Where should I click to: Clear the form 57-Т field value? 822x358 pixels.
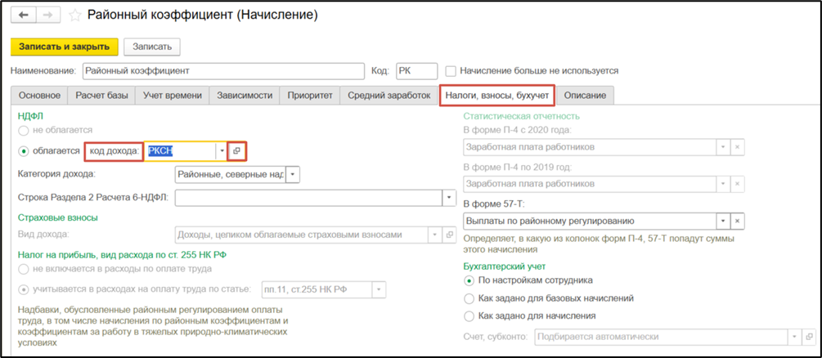tap(737, 222)
